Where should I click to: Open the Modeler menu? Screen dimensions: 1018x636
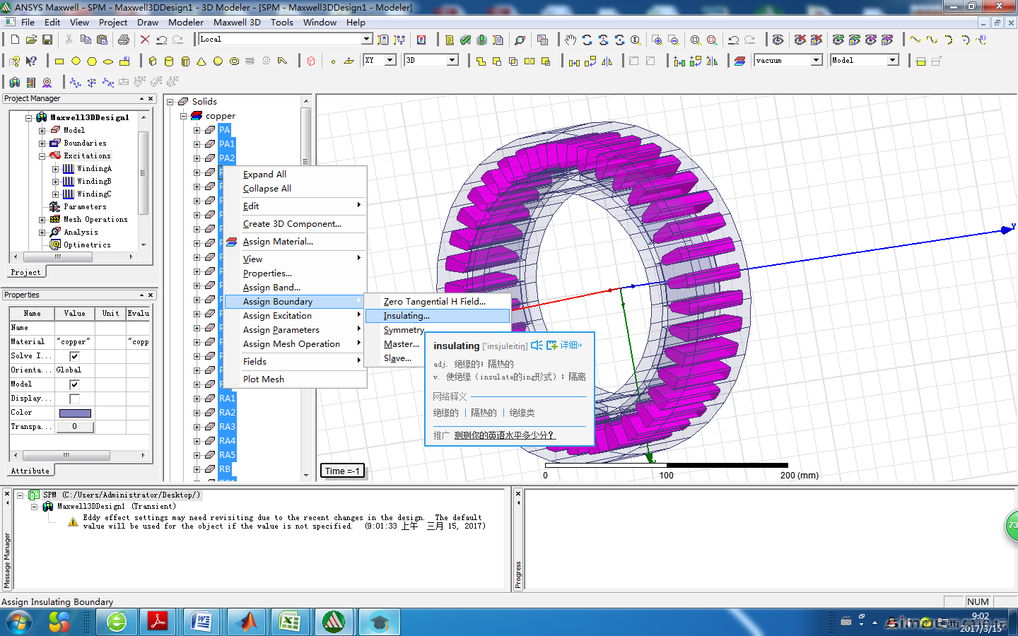point(186,22)
